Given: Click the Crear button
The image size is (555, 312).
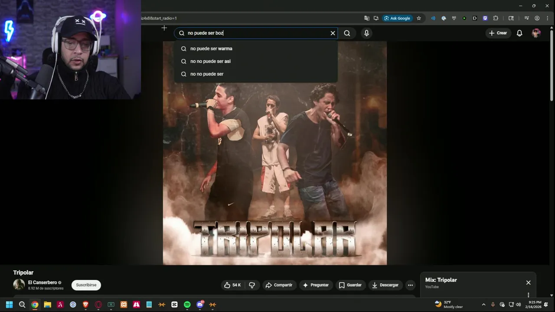Looking at the screenshot, I should coord(498,33).
